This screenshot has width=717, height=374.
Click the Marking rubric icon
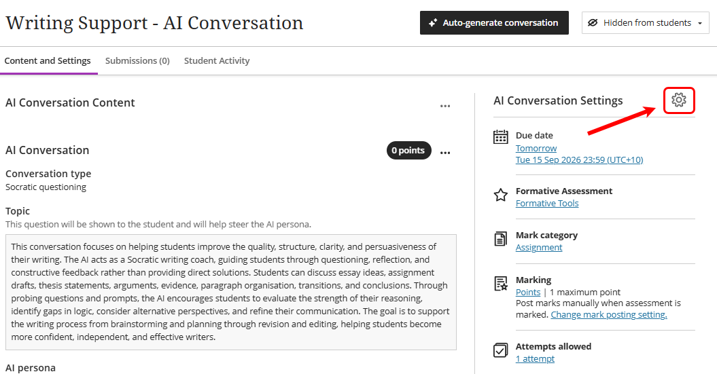(x=501, y=284)
